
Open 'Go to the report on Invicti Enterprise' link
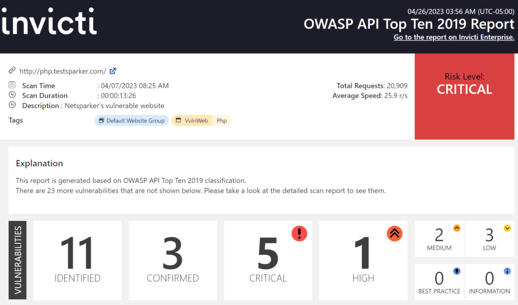454,37
